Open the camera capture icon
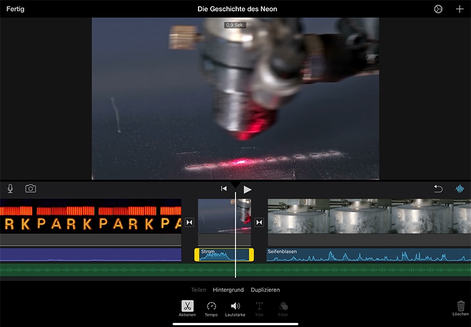471x327 pixels. pos(31,189)
